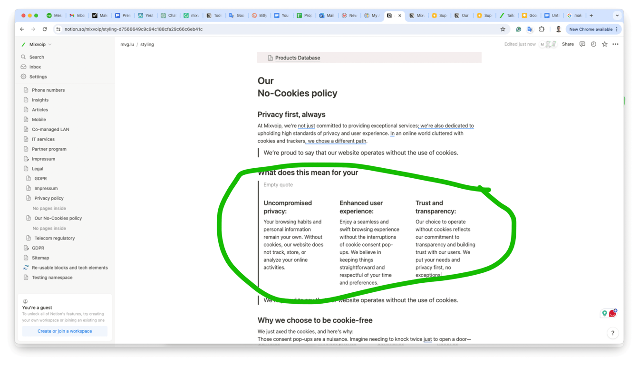Click the browser address bar URL
Viewport: 639px width, 365px height.
(x=134, y=29)
